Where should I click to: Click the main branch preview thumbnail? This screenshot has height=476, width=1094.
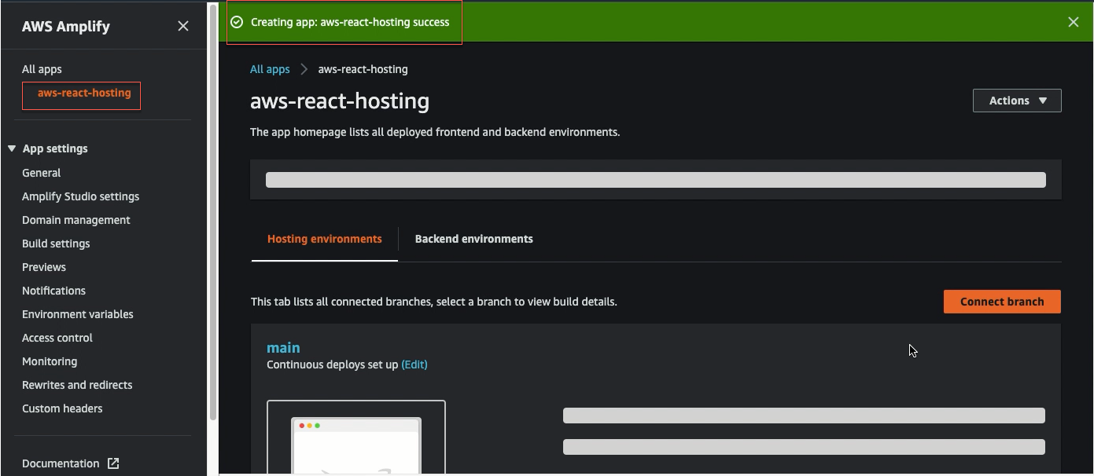(356, 437)
